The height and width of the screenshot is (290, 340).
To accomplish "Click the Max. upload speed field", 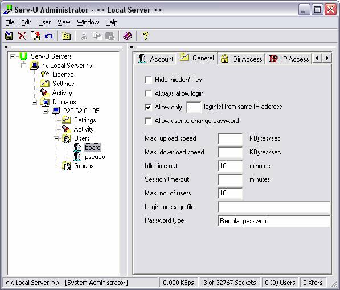I will tap(230, 138).
